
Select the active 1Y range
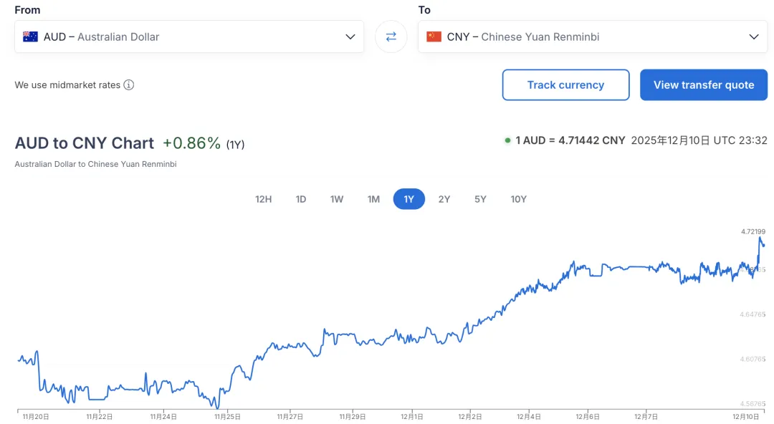point(408,199)
